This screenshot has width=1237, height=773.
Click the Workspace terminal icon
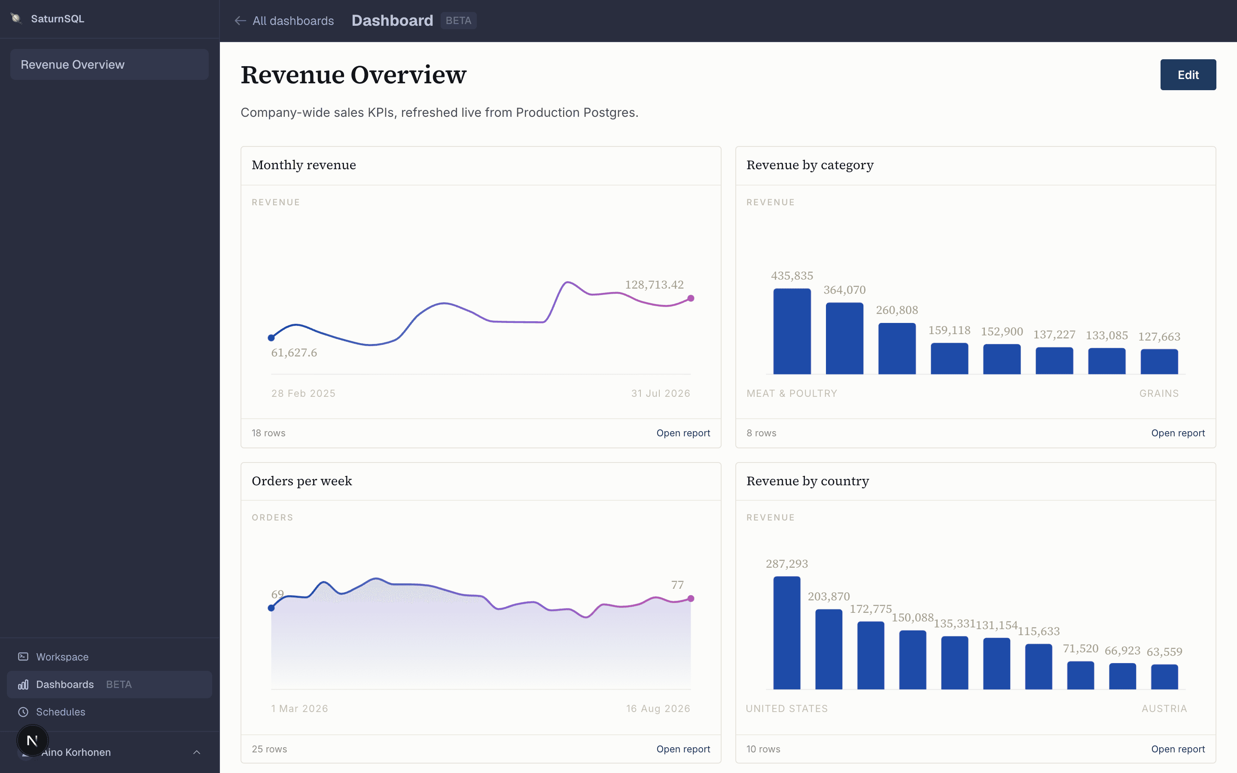tap(23, 657)
